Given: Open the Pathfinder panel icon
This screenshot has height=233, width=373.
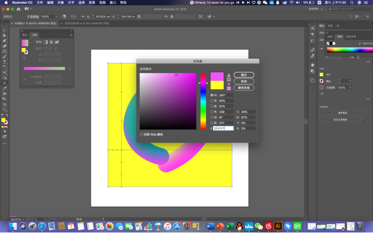Looking at the screenshot, I should (x=313, y=80).
